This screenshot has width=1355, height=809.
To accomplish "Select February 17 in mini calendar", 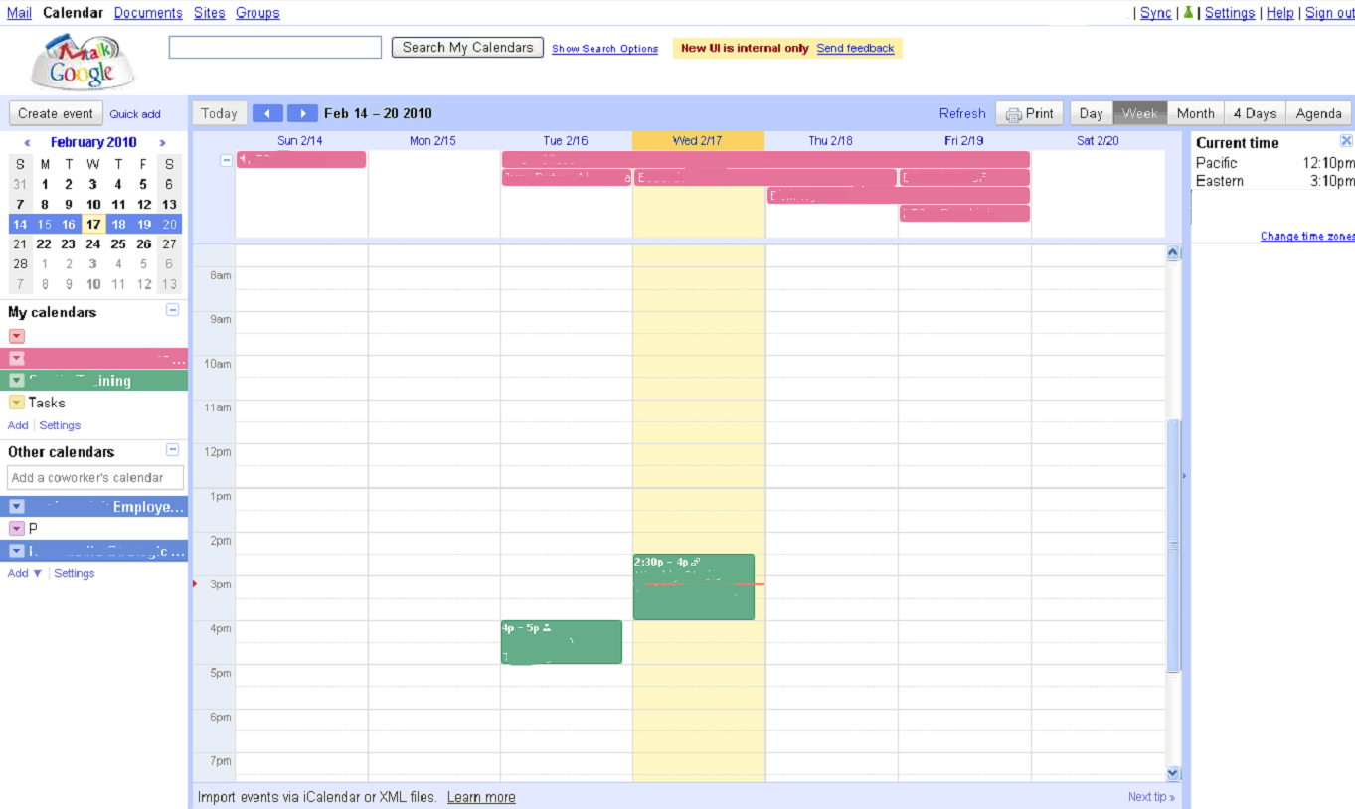I will point(93,224).
